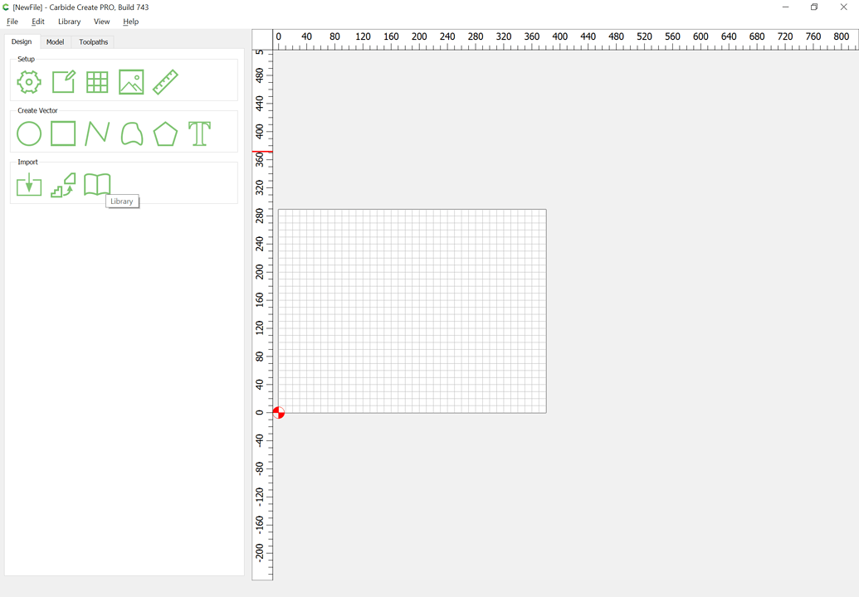Click the Carbide Create title bar logo
This screenshot has width=859, height=597.
(x=6, y=7)
